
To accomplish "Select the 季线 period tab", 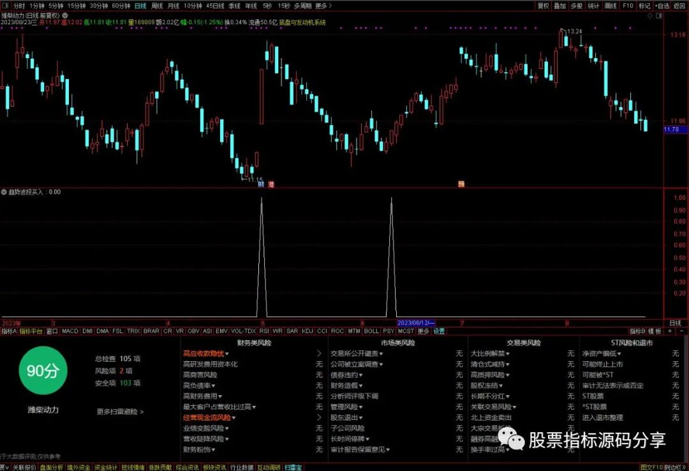I will pyautogui.click(x=234, y=6).
